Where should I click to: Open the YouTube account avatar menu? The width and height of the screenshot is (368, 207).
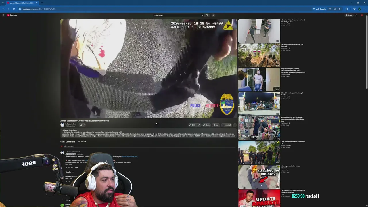tap(362, 15)
